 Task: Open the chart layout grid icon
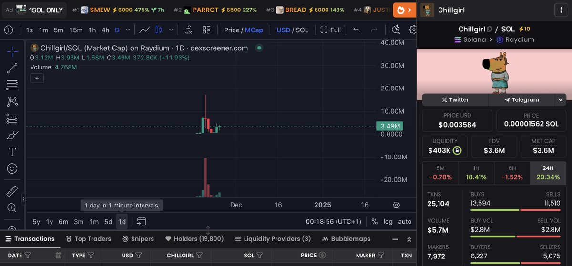[x=206, y=30]
